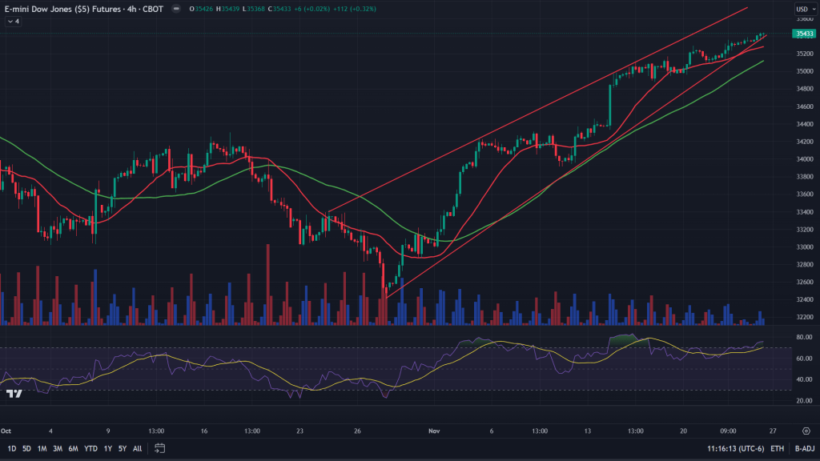The height and width of the screenshot is (461, 820).
Task: Switch to the YTD range
Action: 90,448
